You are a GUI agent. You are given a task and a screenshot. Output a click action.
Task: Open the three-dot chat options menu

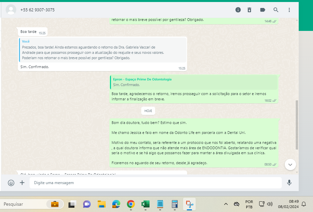click(289, 10)
